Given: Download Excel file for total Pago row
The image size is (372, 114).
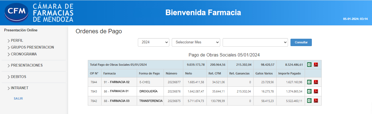Looking at the screenshot, I should coord(309,65).
